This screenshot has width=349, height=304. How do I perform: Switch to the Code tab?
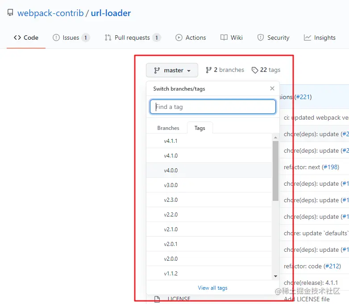click(x=26, y=37)
